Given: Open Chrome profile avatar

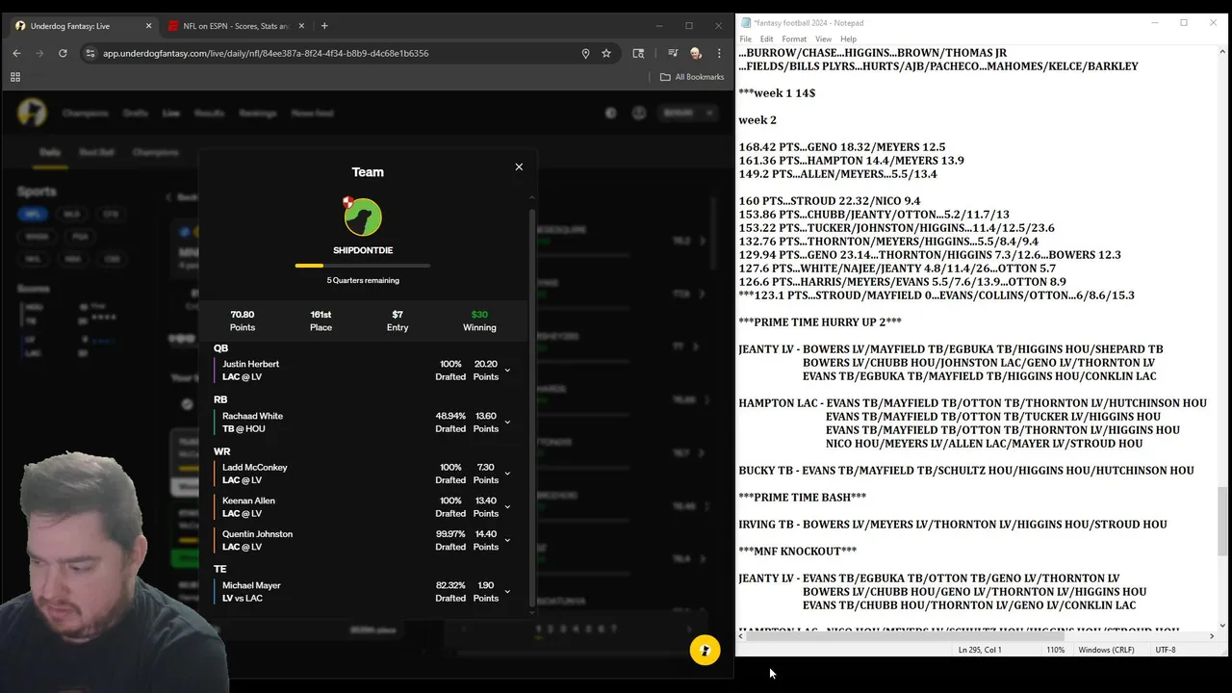Looking at the screenshot, I should 696,53.
